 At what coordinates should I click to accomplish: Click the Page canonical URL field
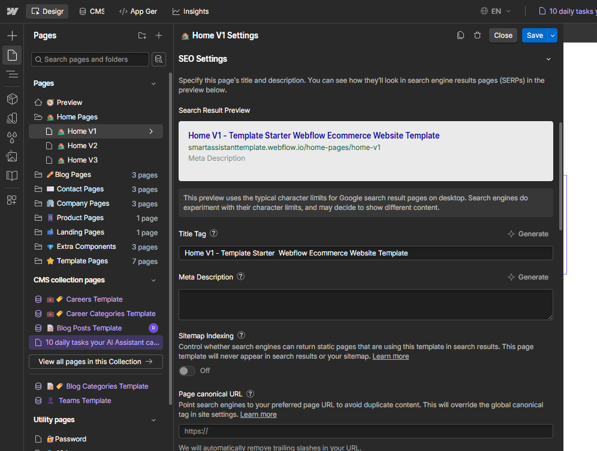click(x=366, y=431)
